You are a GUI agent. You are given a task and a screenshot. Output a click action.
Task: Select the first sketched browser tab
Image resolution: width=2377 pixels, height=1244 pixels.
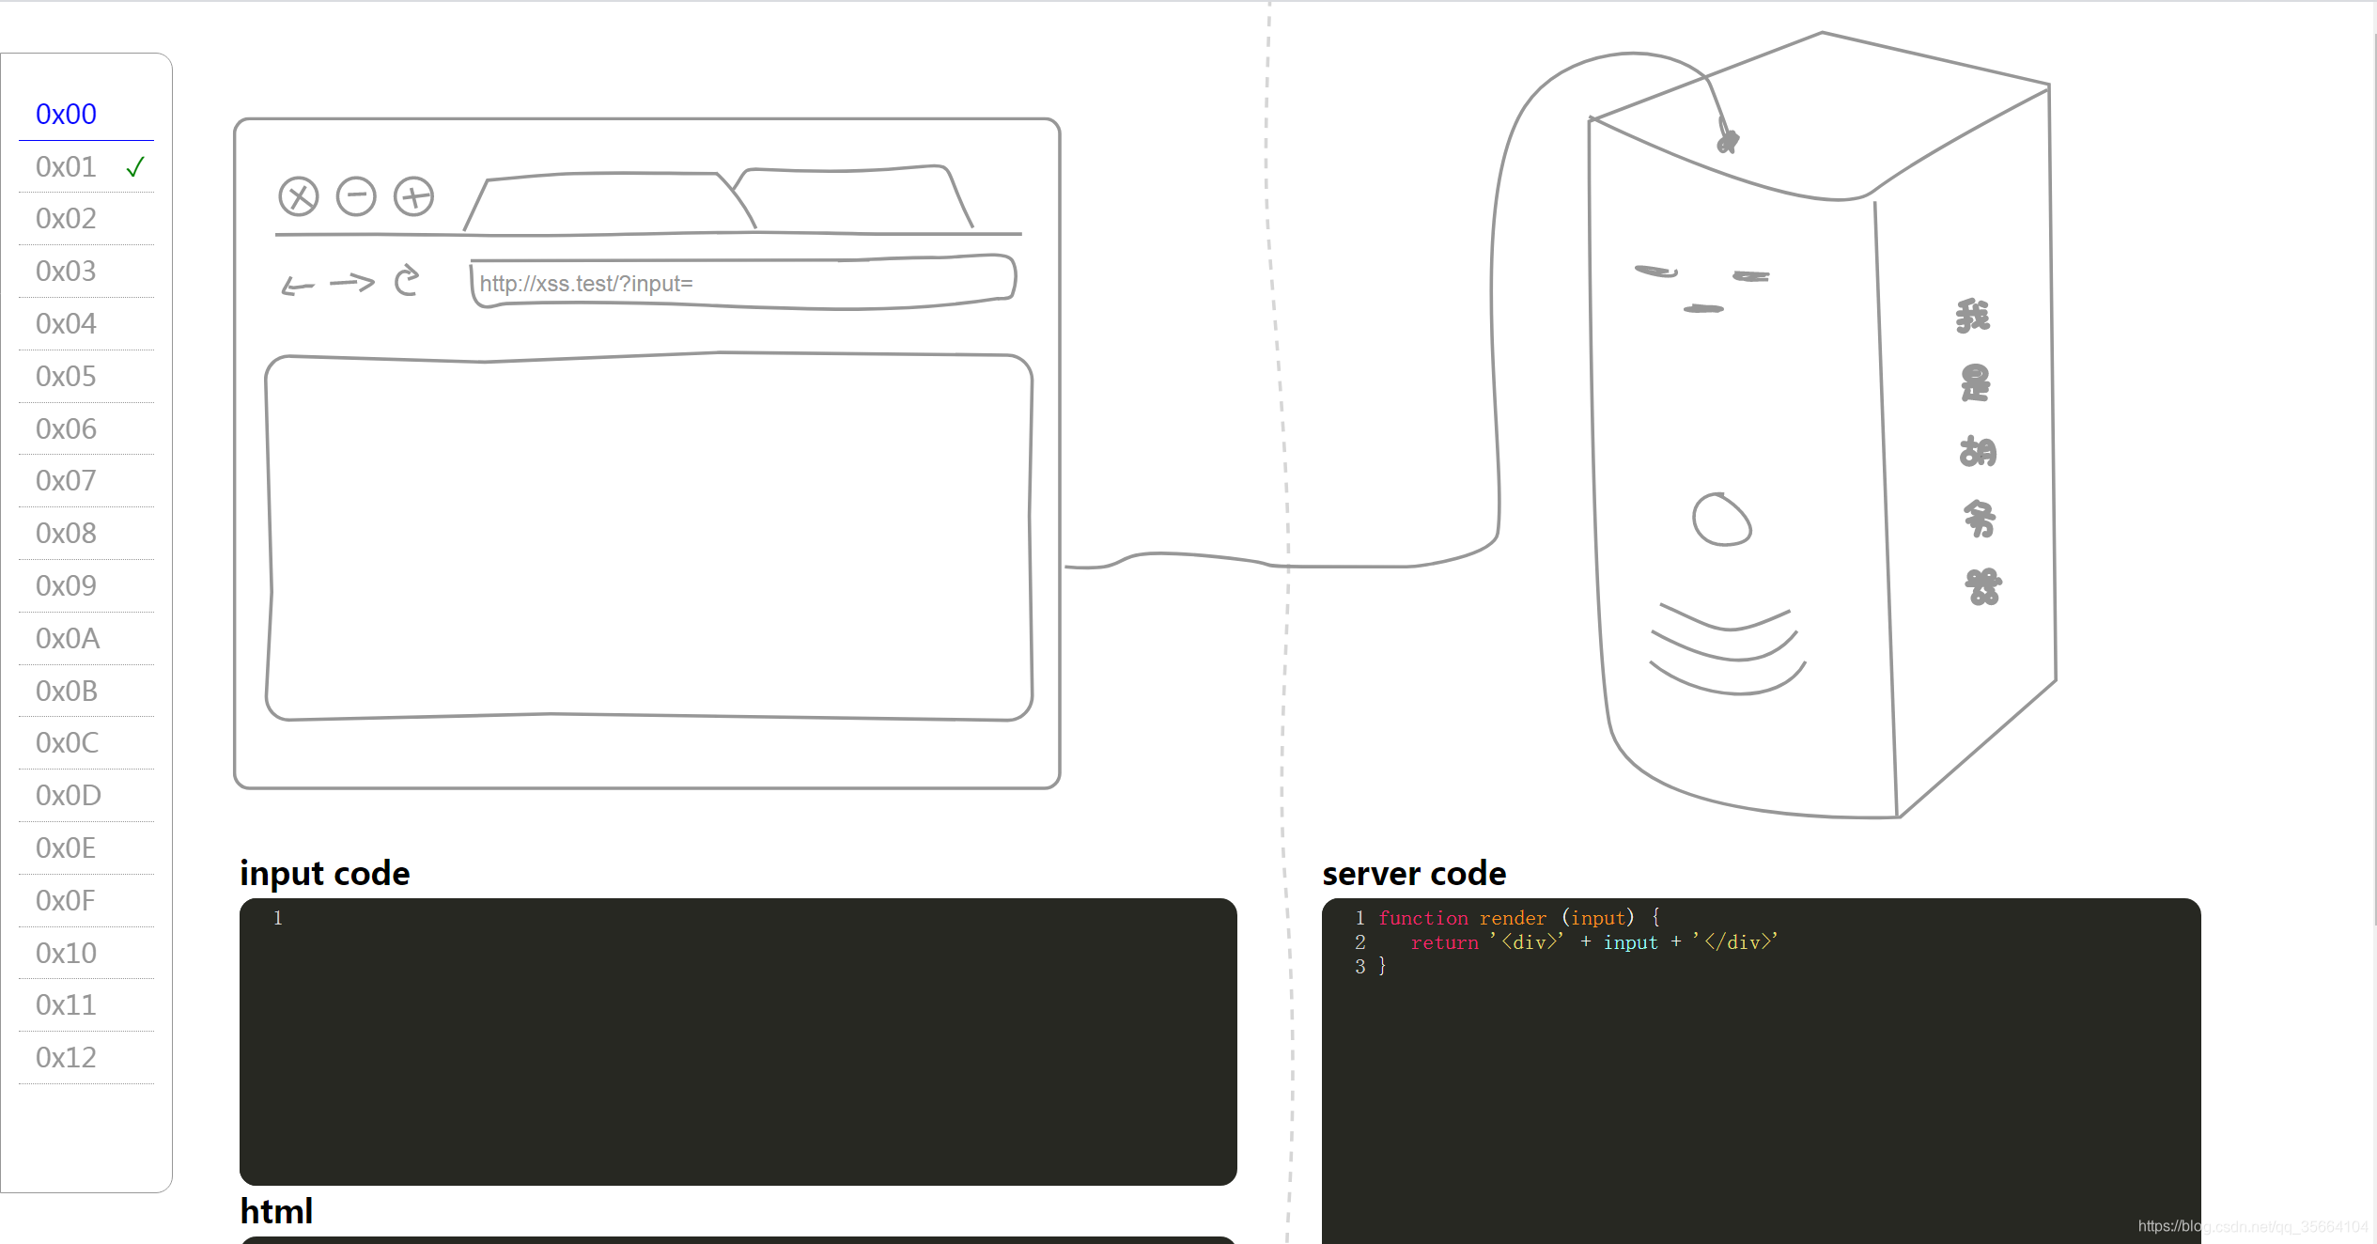tap(606, 202)
